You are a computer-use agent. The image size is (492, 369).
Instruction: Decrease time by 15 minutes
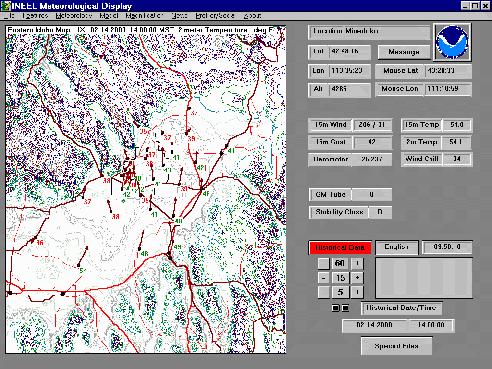[323, 278]
